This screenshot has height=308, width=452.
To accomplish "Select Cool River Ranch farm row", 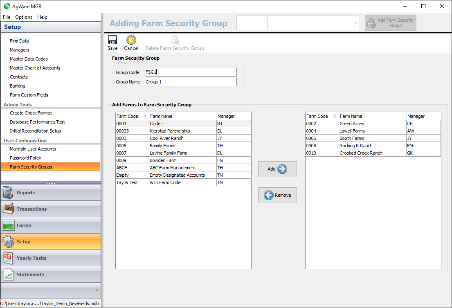I will click(166, 138).
